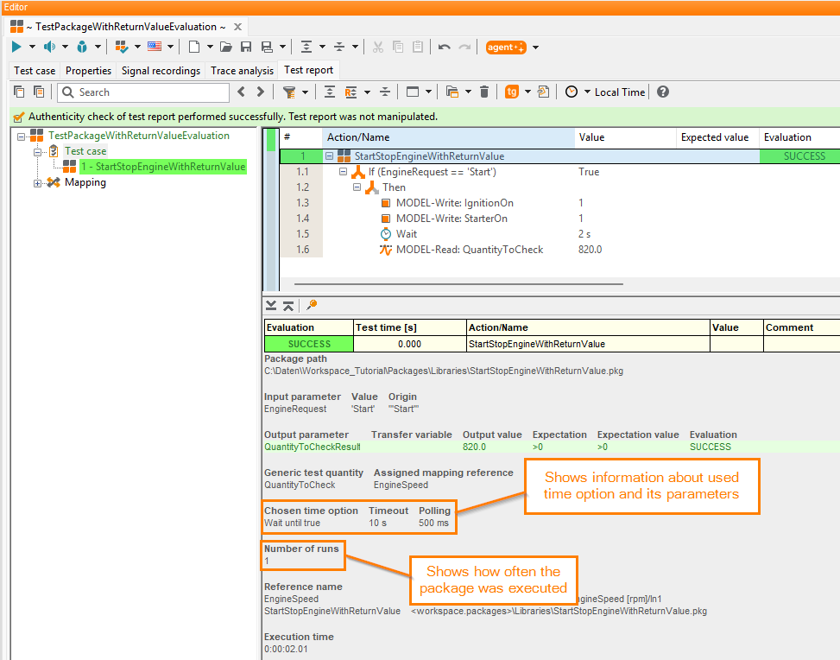Click the collapse details double-arrow up icon
The width and height of the screenshot is (840, 660).
[288, 306]
